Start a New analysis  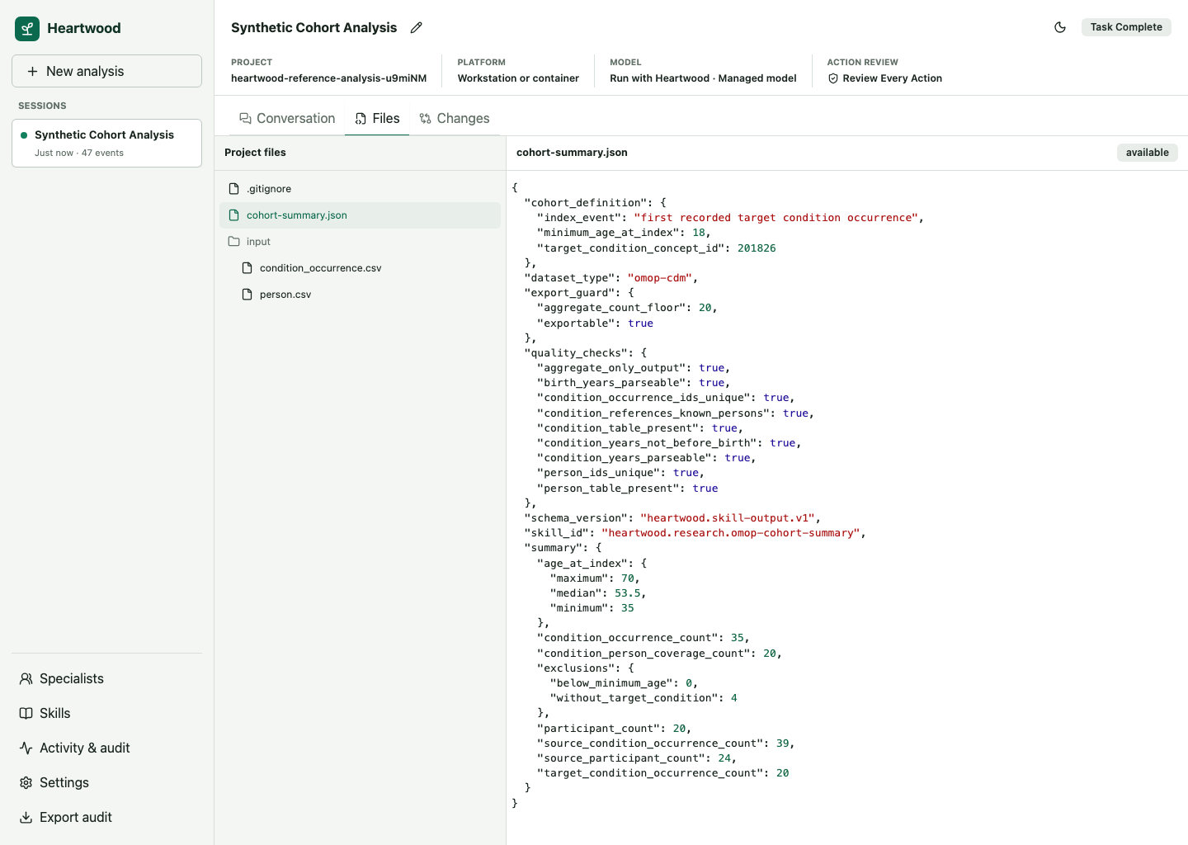[x=106, y=71]
